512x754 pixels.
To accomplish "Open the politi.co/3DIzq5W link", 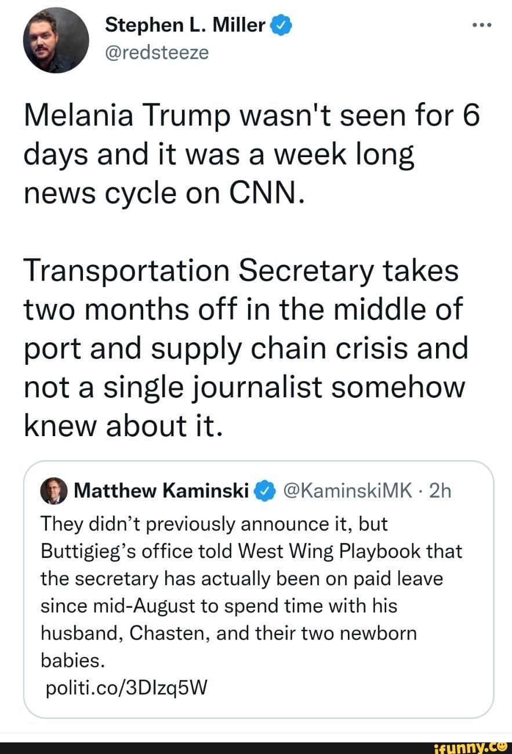I will (x=125, y=687).
